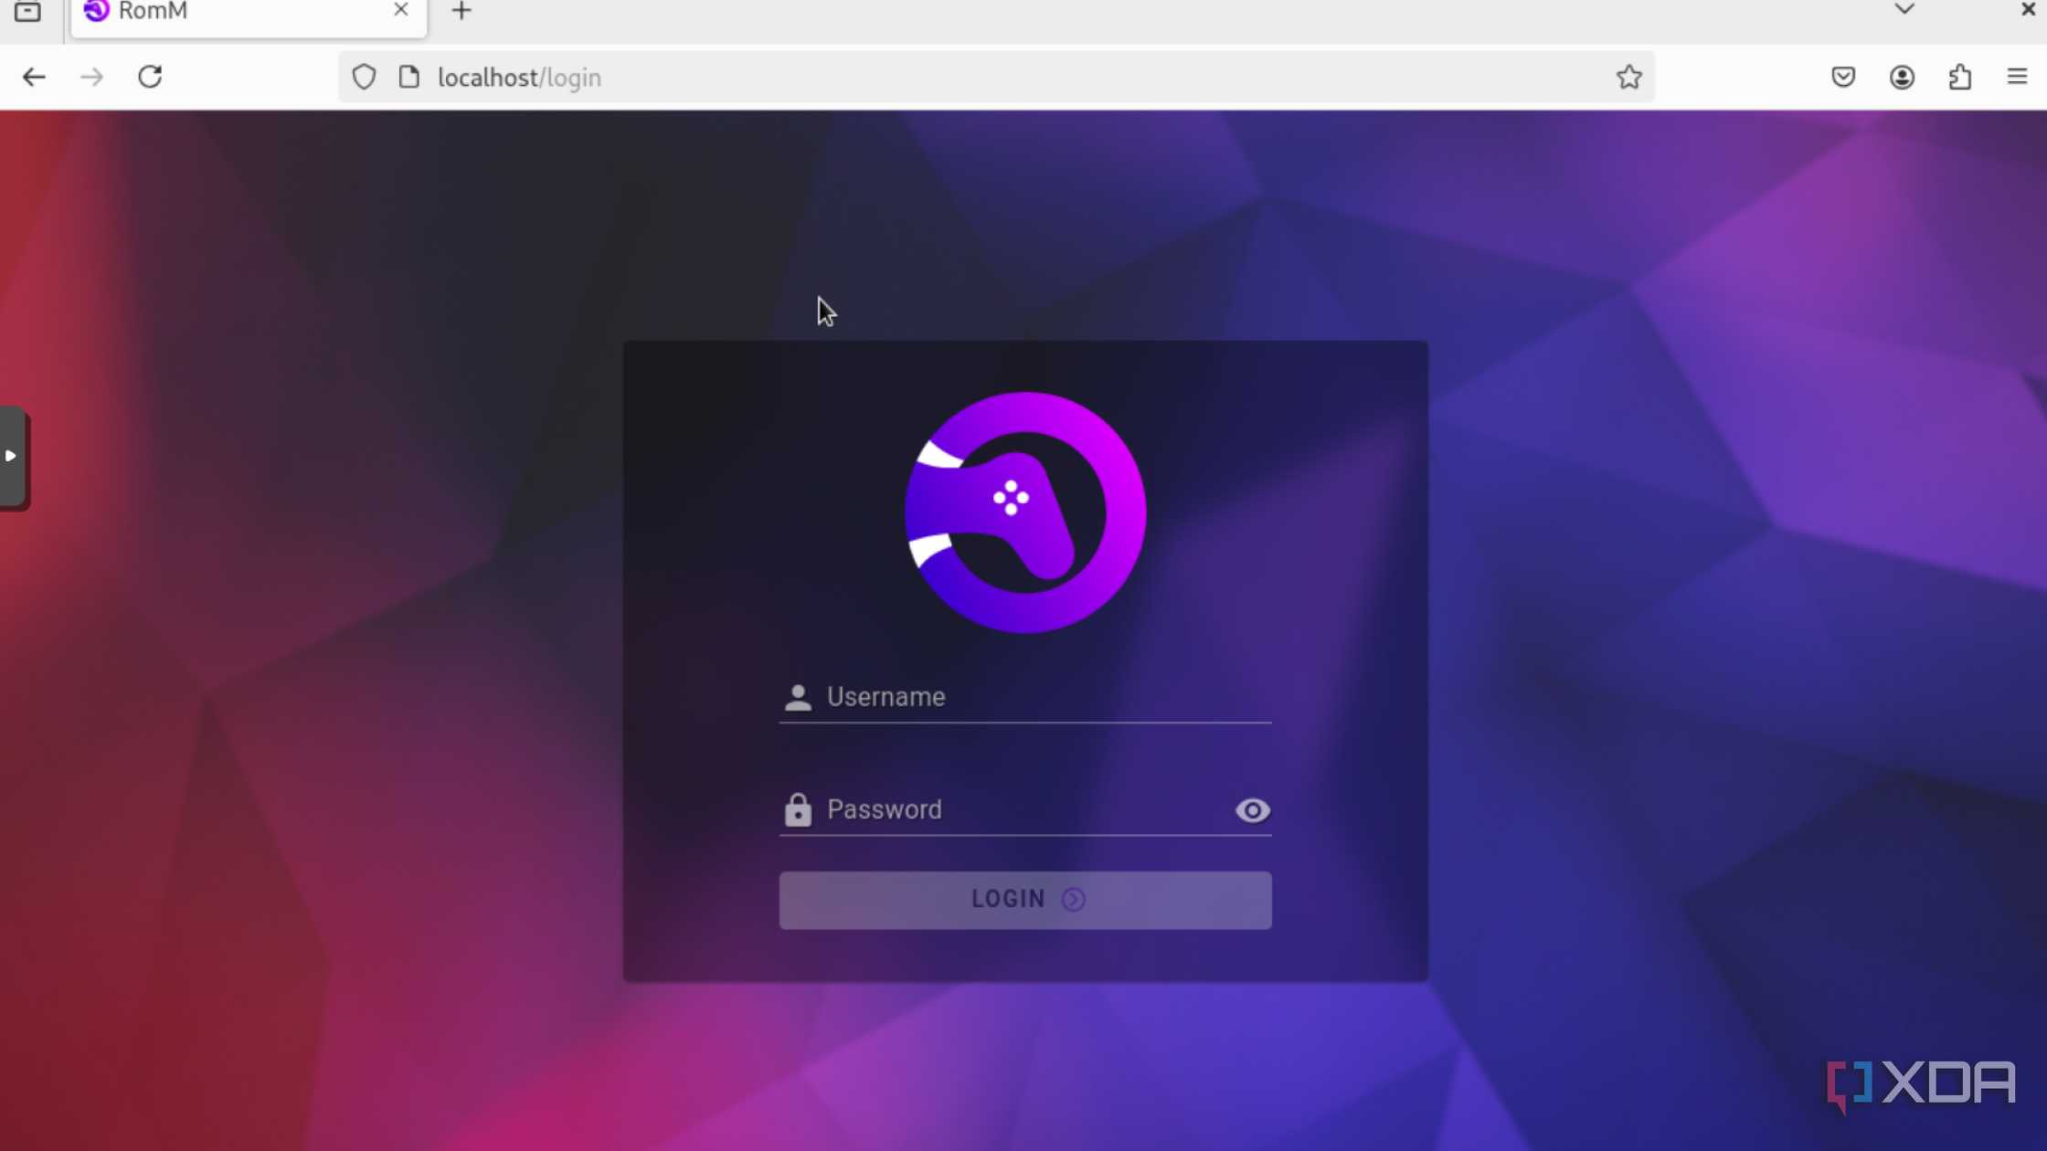Click the RomM controller logo
The width and height of the screenshot is (2047, 1151).
(x=1025, y=512)
